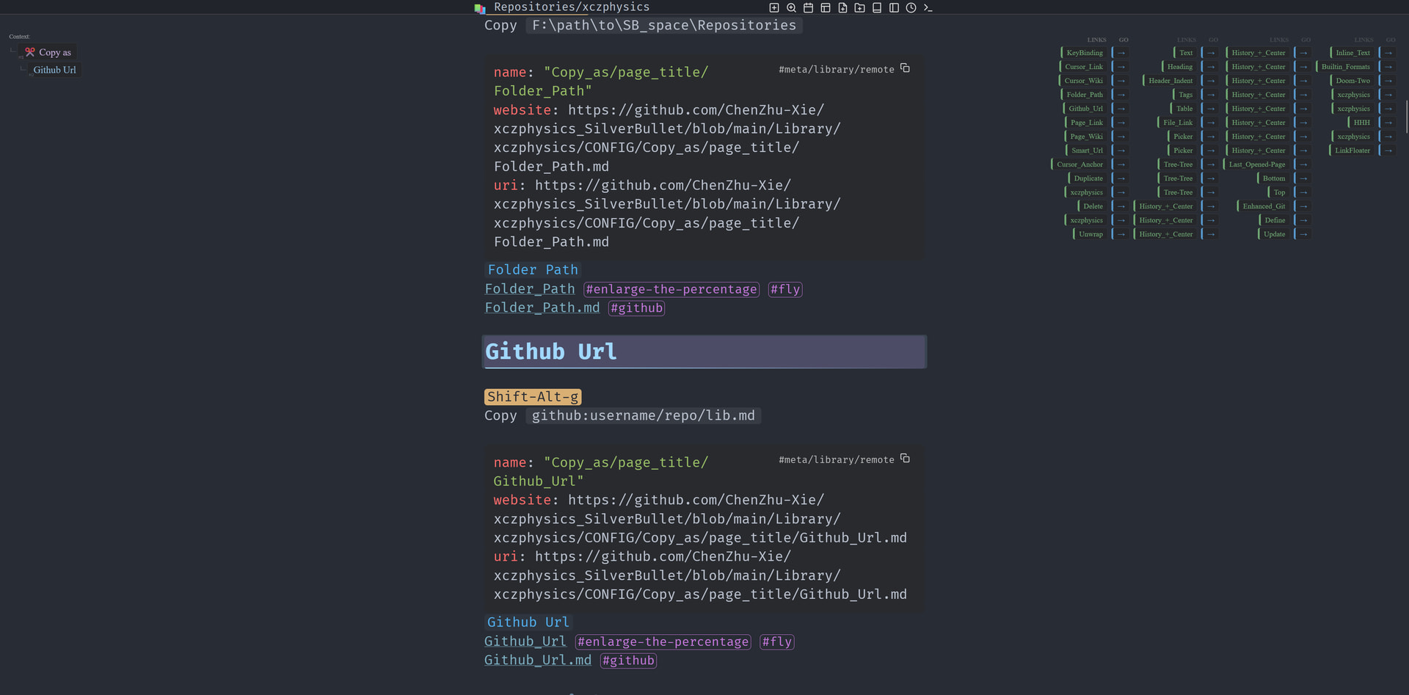This screenshot has width=1409, height=695.
Task: Click the new folder-plus icon
Action: click(x=859, y=8)
